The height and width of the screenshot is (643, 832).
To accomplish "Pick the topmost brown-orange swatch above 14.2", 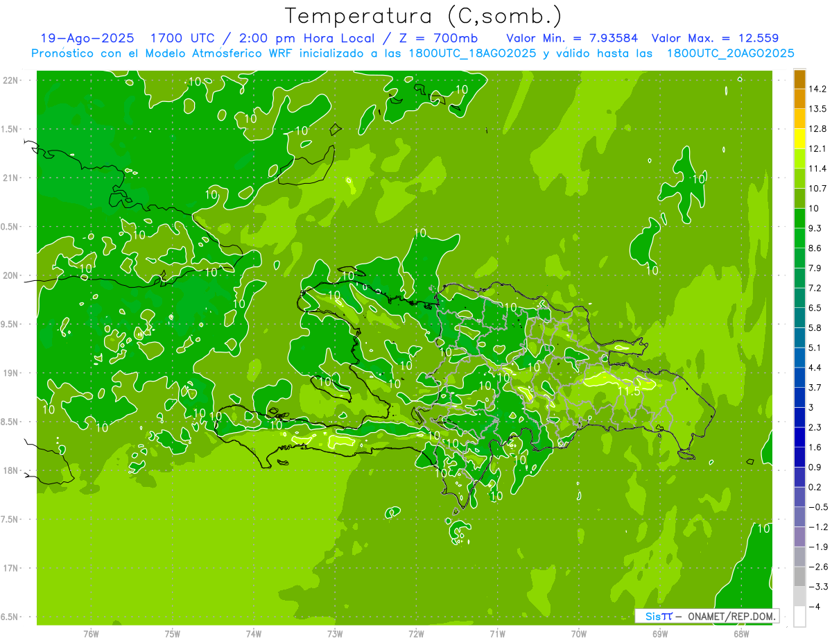I will click(x=799, y=79).
